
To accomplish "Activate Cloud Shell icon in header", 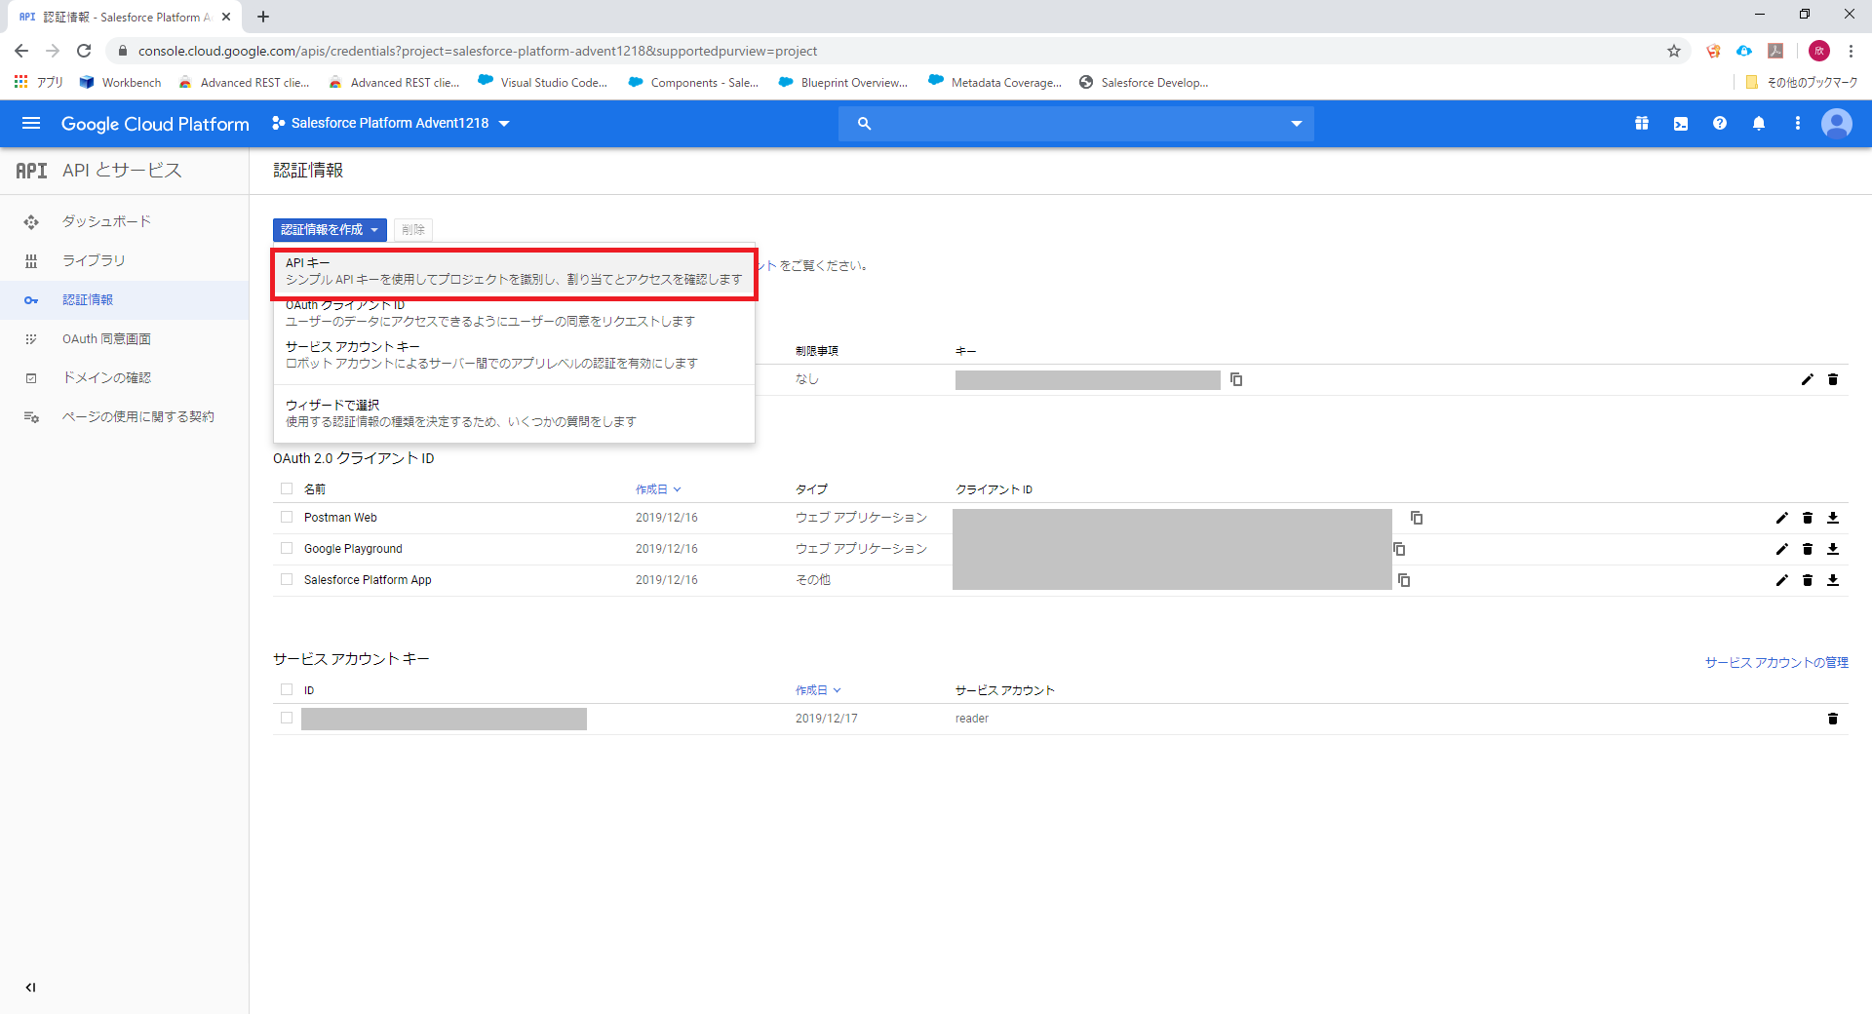I will tap(1681, 123).
